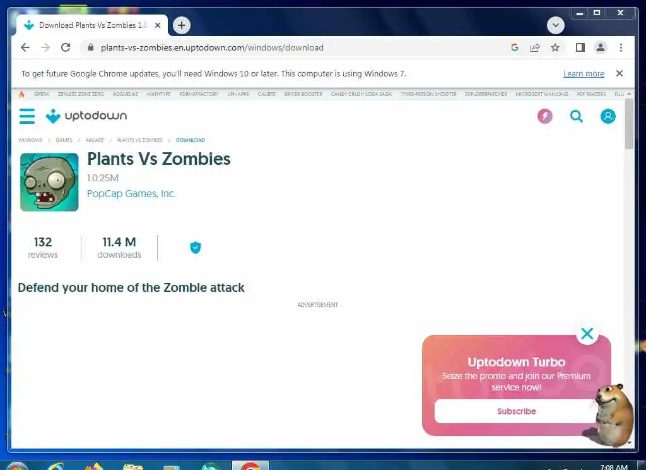Open the Chrome profile avatar
Screen dimensions: 646x470
pyautogui.click(x=601, y=47)
